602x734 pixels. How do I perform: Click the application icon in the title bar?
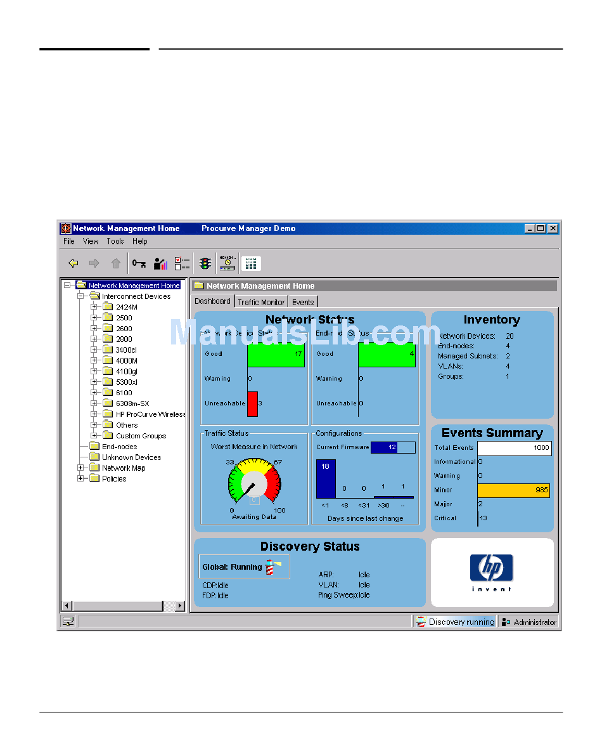(x=66, y=228)
